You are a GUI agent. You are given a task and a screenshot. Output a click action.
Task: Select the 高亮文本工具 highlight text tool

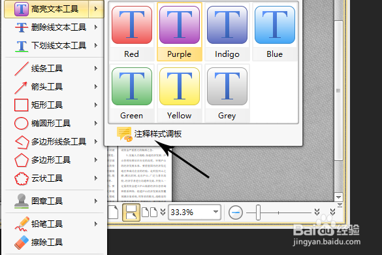(46, 9)
